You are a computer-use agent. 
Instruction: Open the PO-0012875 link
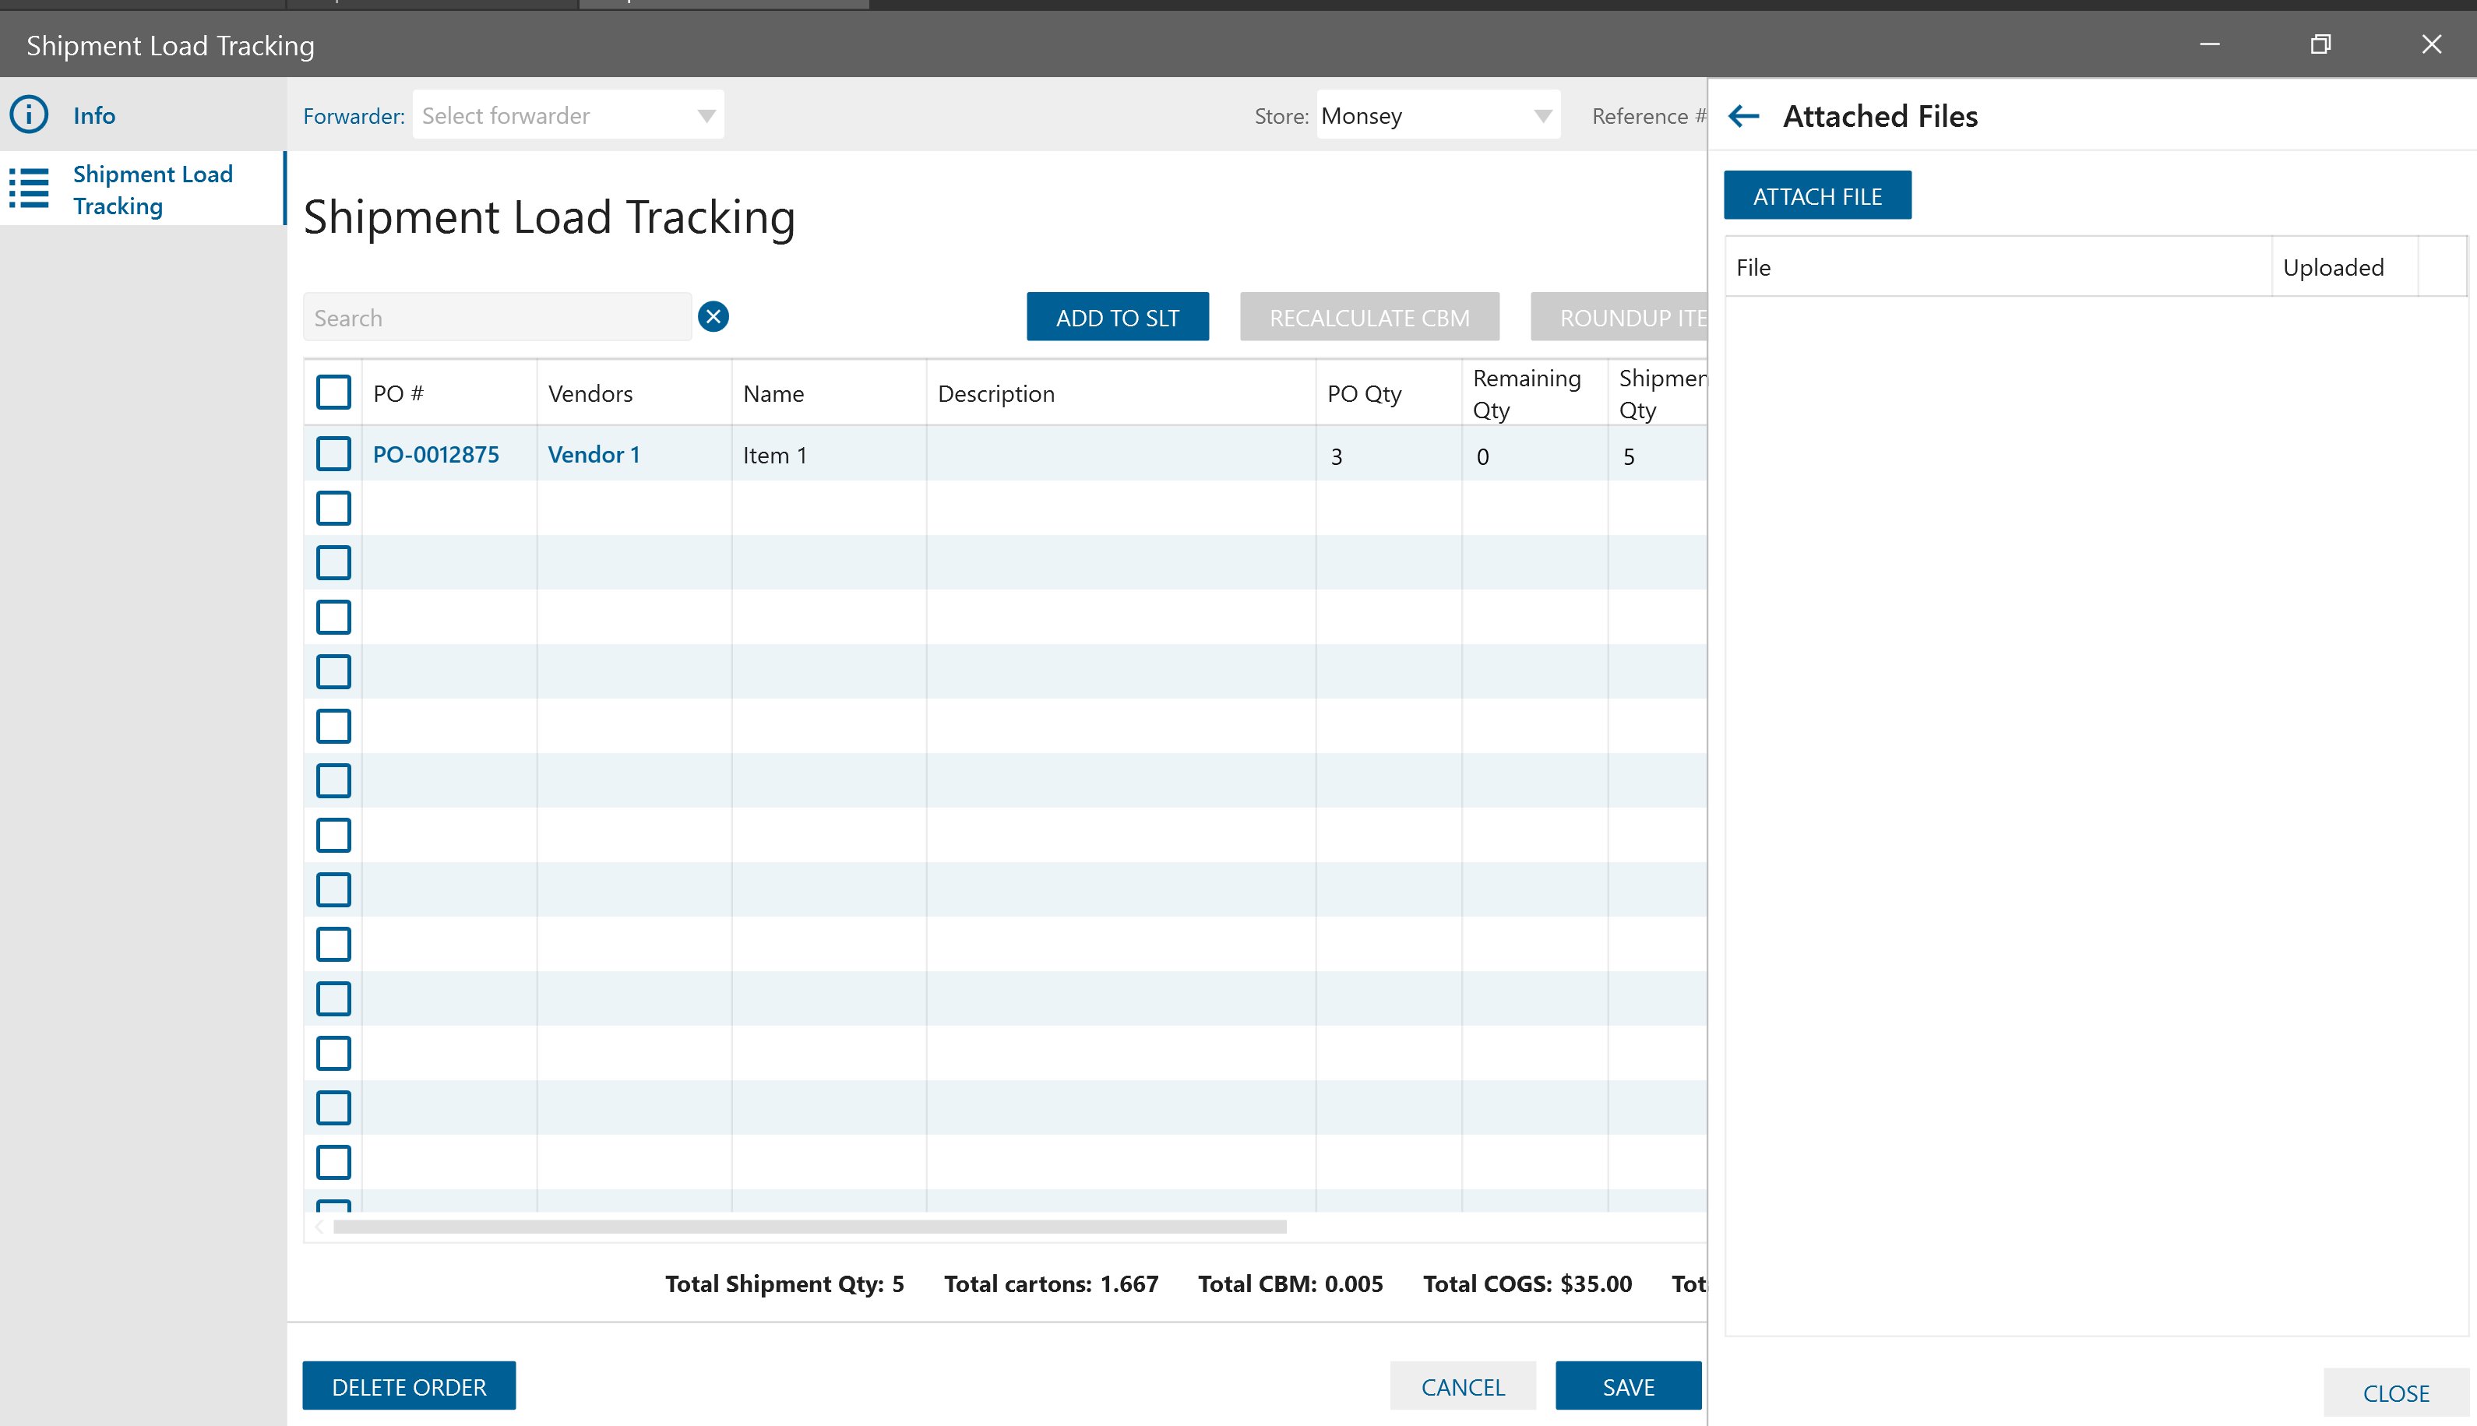[x=436, y=455]
